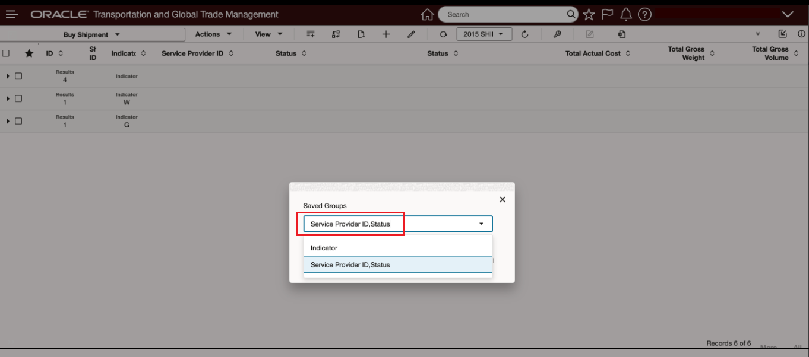Click the information icon in toolbar
Screen dimensions: 809x357
(802, 34)
